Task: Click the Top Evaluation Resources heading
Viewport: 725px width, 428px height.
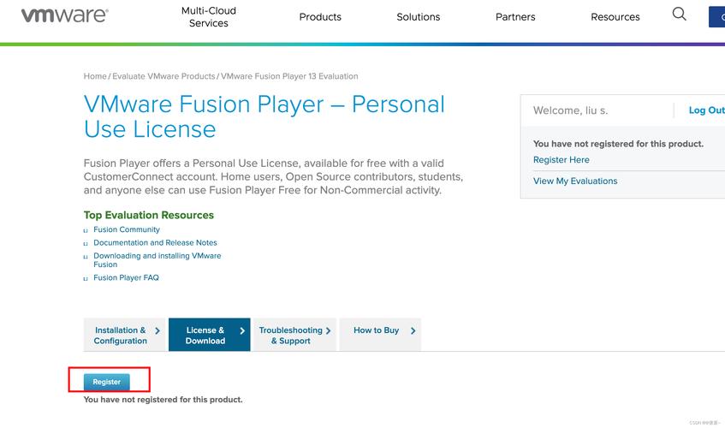Action: (x=148, y=215)
